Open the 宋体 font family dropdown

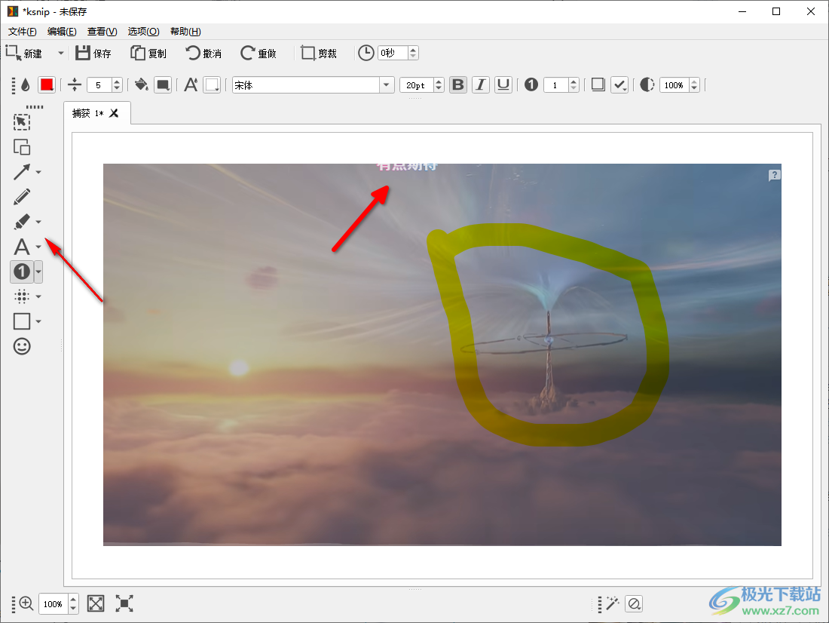pos(387,85)
